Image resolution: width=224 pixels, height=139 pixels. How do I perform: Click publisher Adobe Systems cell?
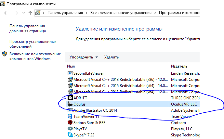(185, 110)
